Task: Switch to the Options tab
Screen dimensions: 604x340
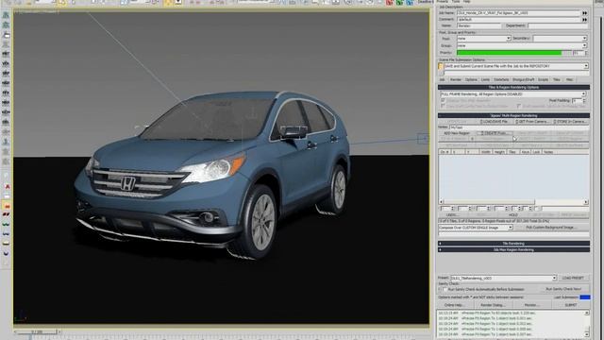Action: point(471,79)
